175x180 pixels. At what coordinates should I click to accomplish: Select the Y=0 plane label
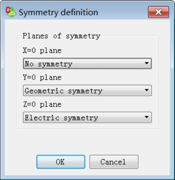[x=42, y=78]
